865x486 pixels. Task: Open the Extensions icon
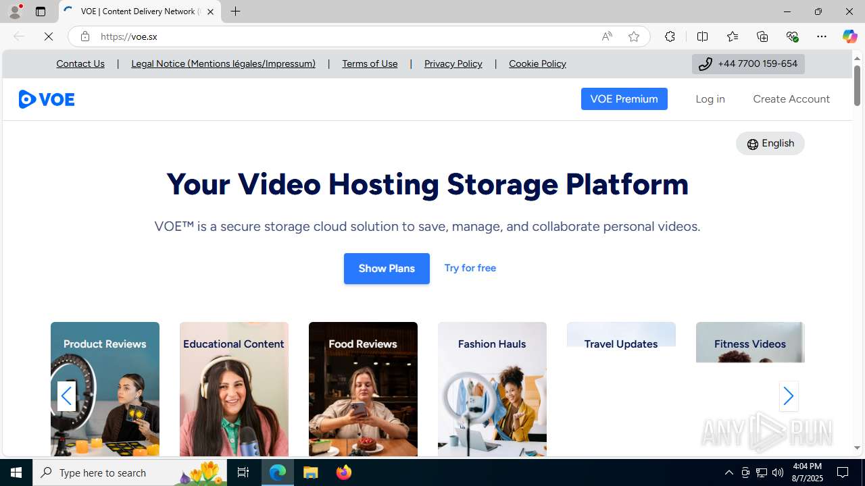pyautogui.click(x=670, y=36)
